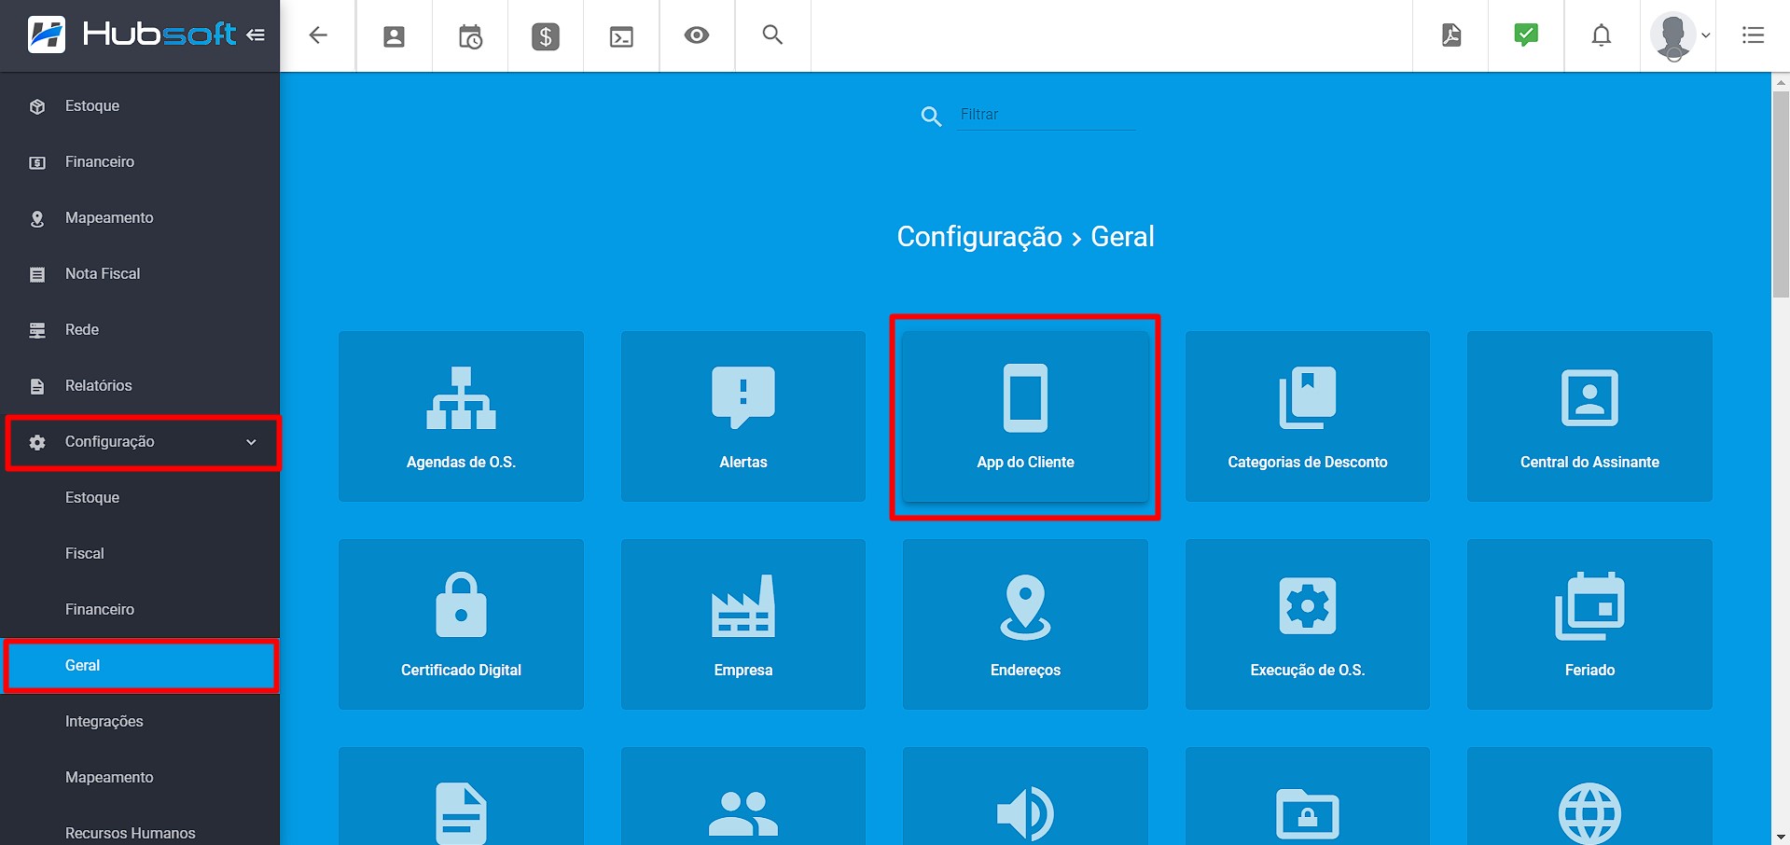Click the Configuração breadcrumb heading

pyautogui.click(x=979, y=237)
